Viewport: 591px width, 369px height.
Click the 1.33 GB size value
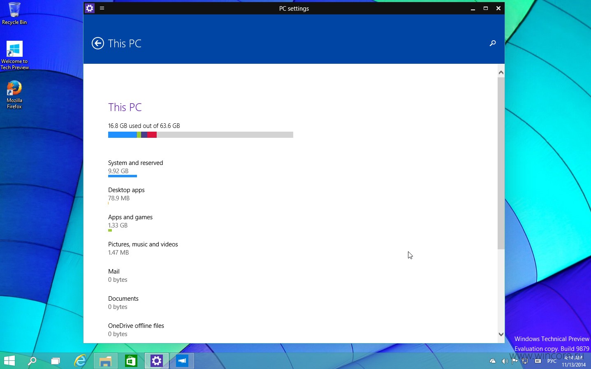(x=118, y=225)
